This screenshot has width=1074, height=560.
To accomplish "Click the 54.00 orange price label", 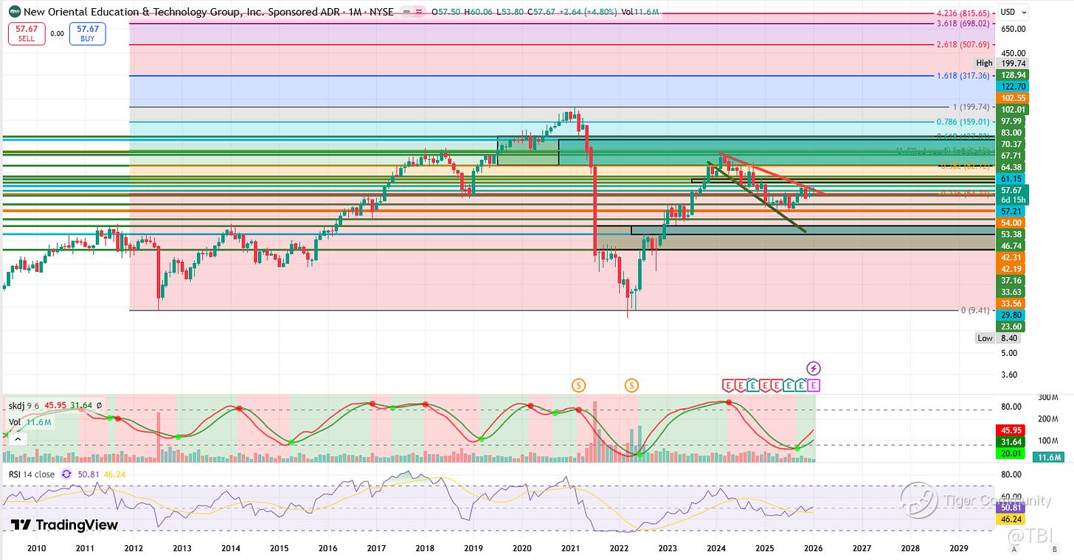I will [x=1011, y=223].
